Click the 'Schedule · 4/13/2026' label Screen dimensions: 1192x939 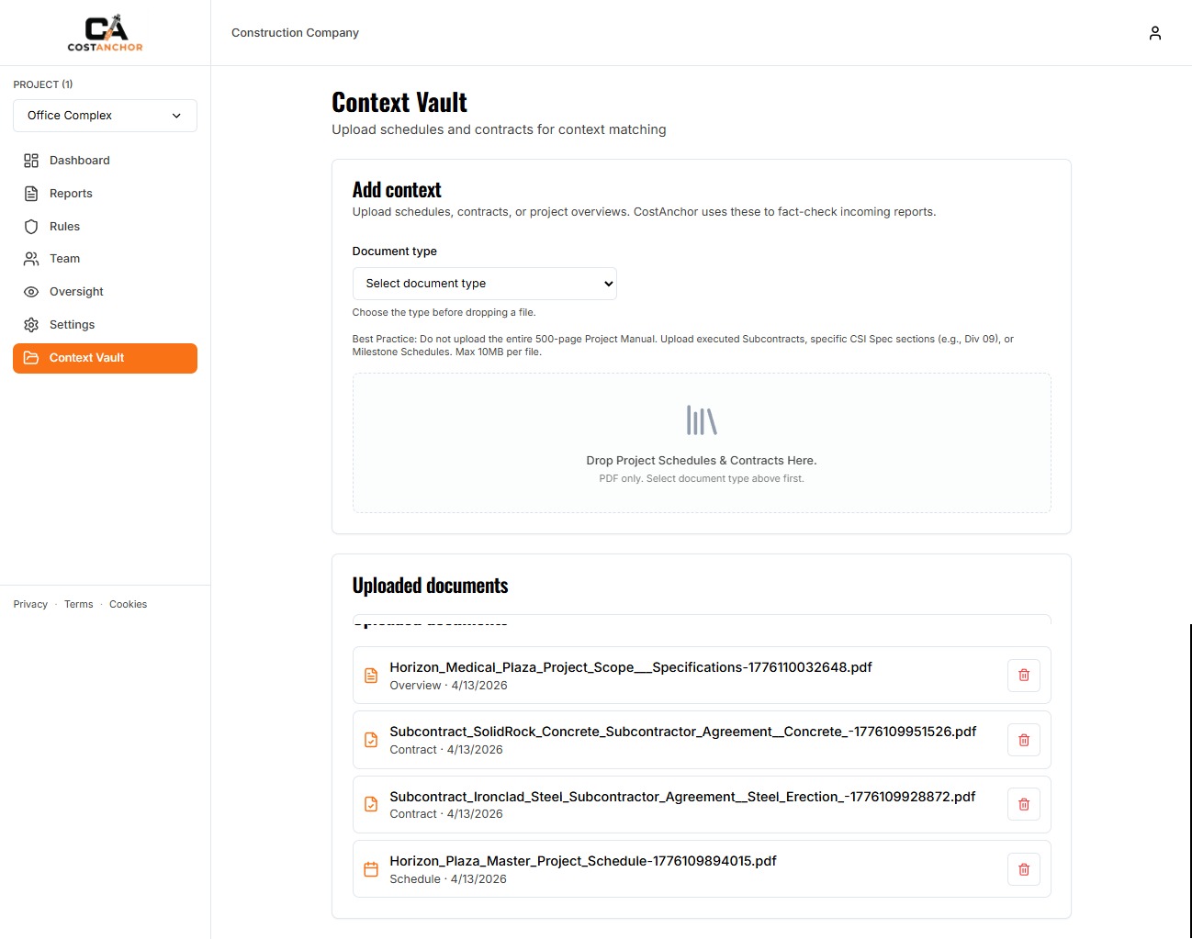click(x=448, y=879)
